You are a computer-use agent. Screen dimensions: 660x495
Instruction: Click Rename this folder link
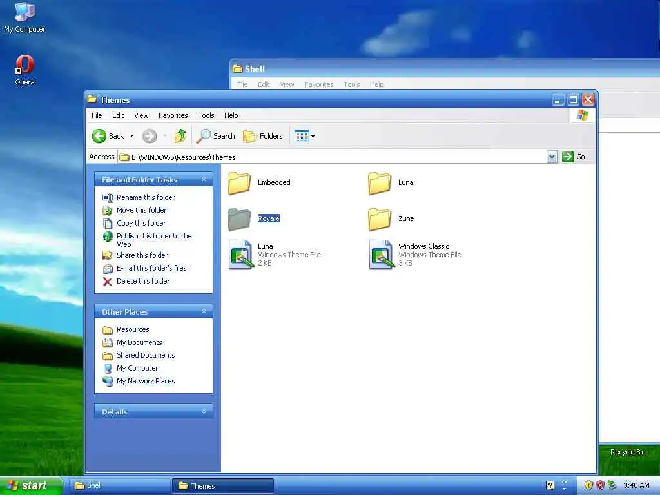[x=146, y=197]
